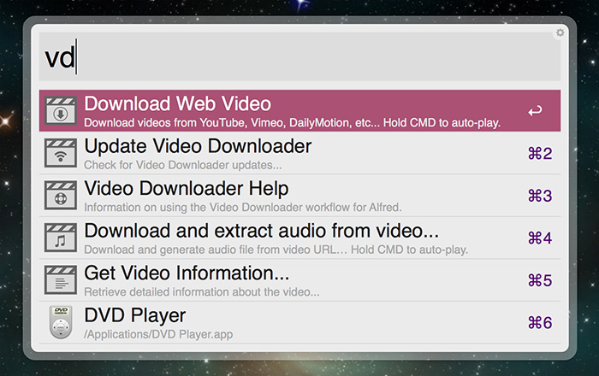Click the DVD Player remote icon
This screenshot has height=376, width=599.
pos(61,322)
